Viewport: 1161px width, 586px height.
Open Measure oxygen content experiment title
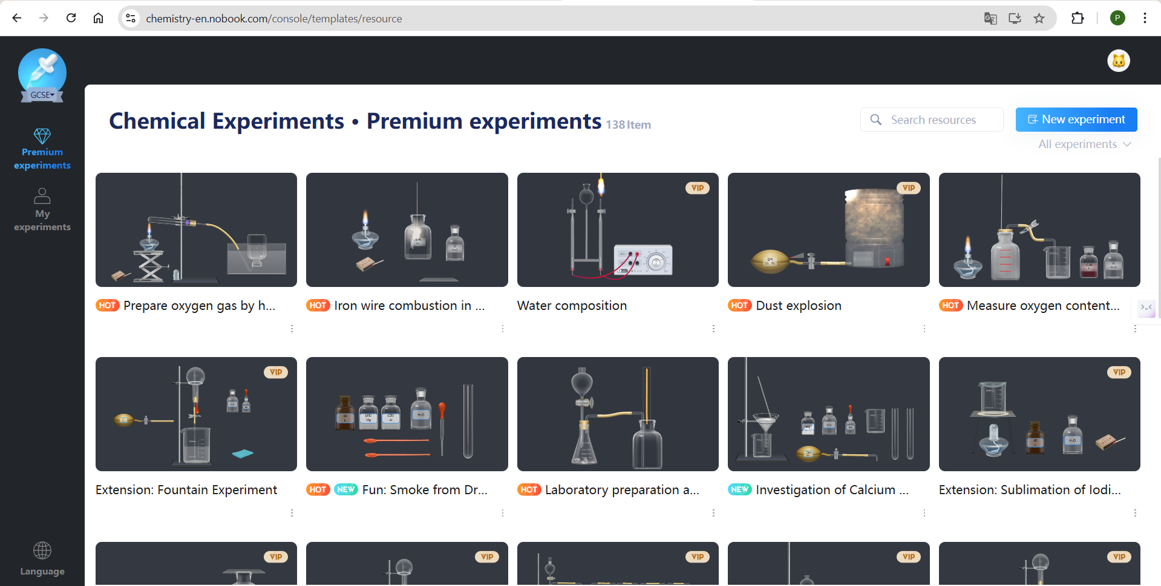coord(1042,306)
